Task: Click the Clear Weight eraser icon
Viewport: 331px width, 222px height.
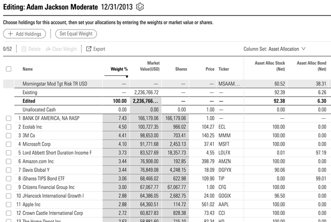Action: click(x=49, y=49)
